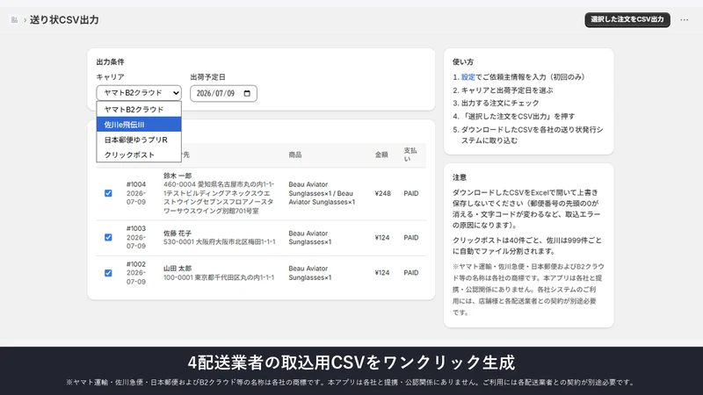Click the 出力条件 section heading
This screenshot has height=395, width=703.
point(111,61)
